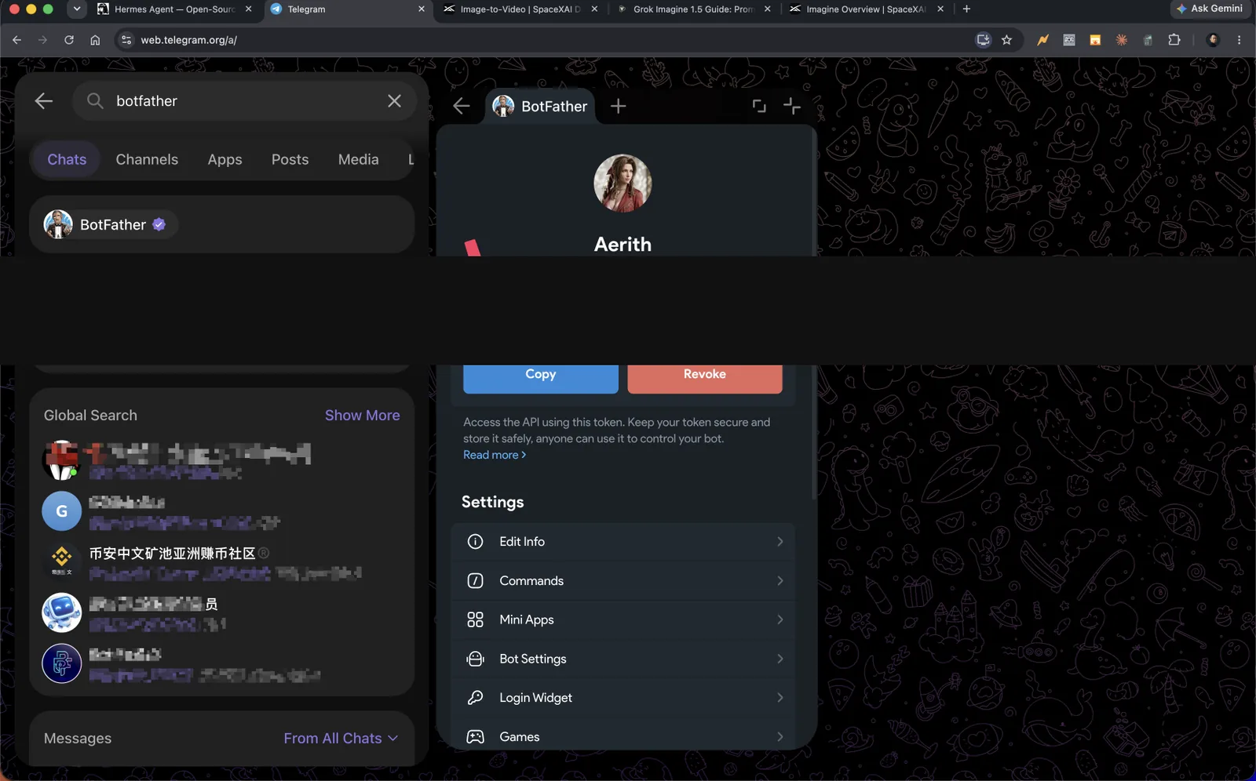This screenshot has height=781, width=1256.
Task: Follow the Read more link
Action: (495, 455)
